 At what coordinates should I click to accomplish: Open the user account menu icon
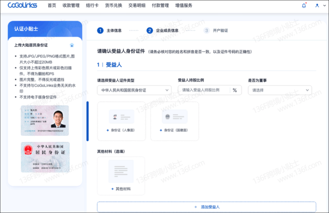pyautogui.click(x=317, y=5)
